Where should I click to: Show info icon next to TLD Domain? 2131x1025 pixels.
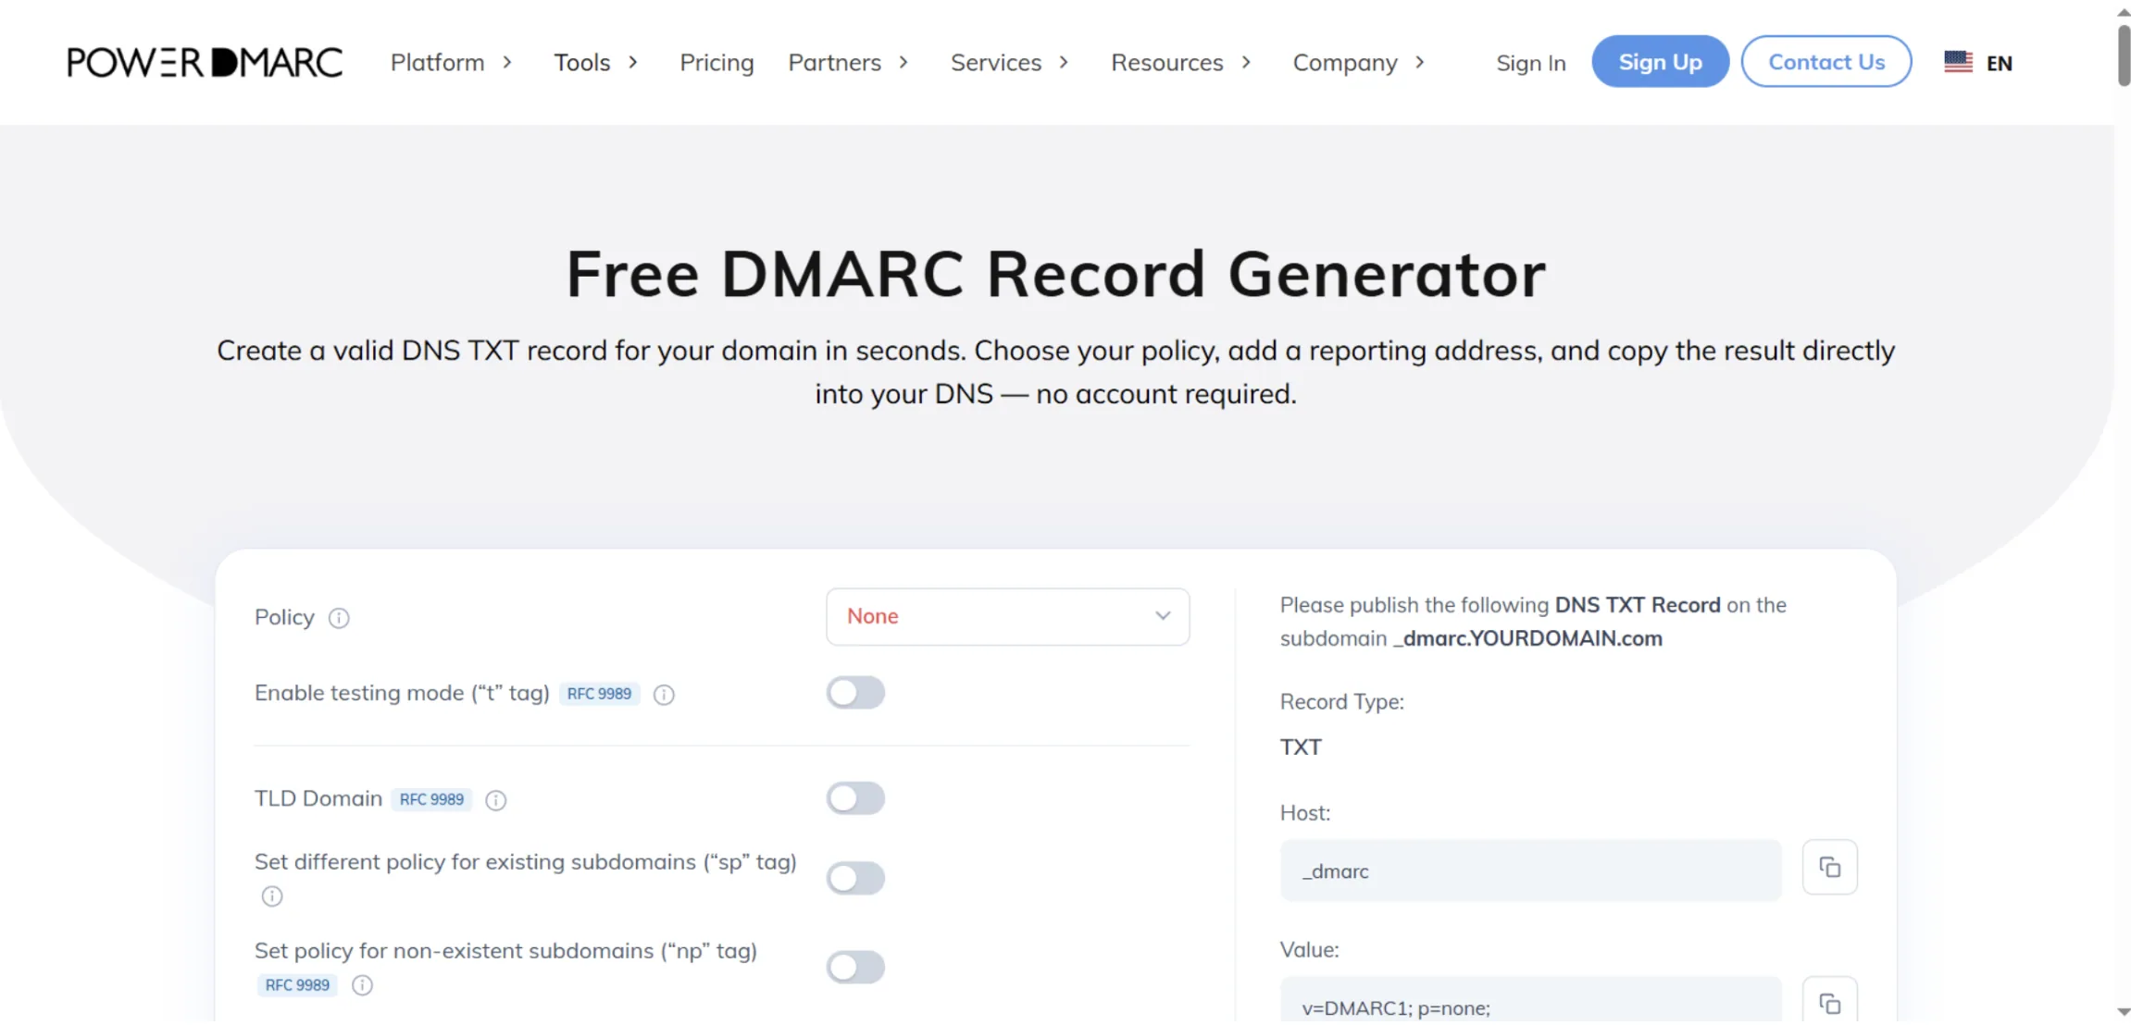(496, 800)
